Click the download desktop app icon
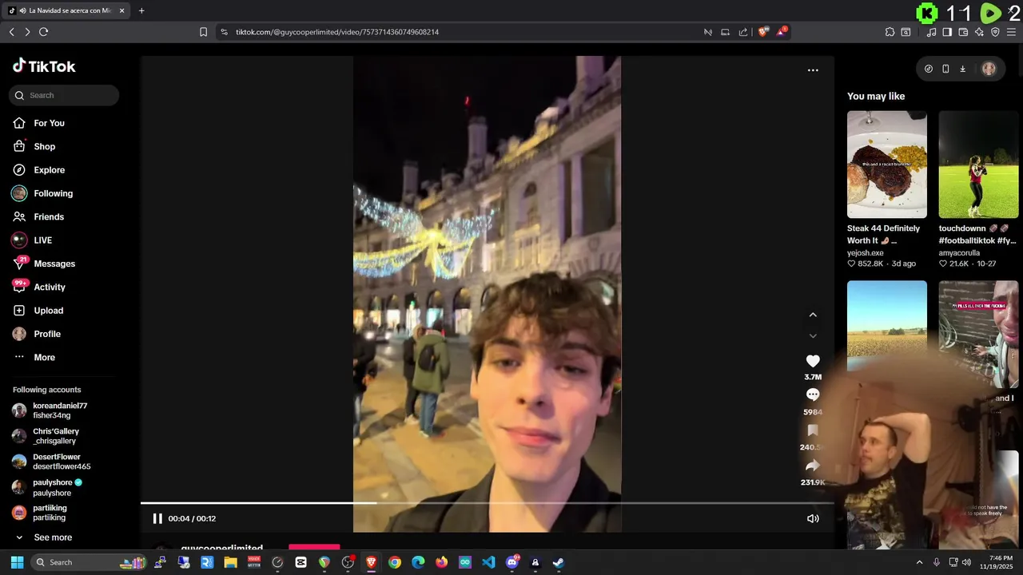Viewport: 1023px width, 575px height. (x=962, y=69)
